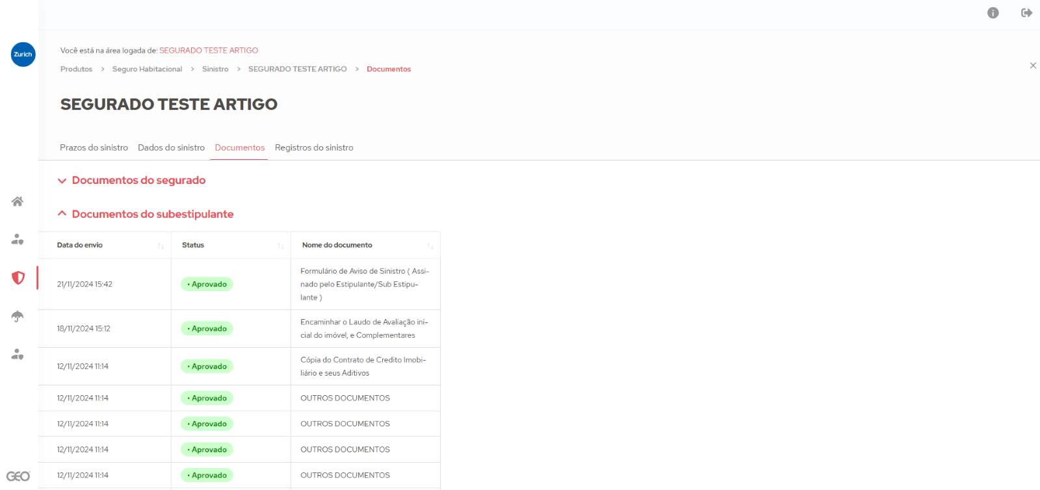Viewport: 1040px width, 490px height.
Task: Click Aprovado badge for 18/11/2024 row
Action: pos(207,328)
